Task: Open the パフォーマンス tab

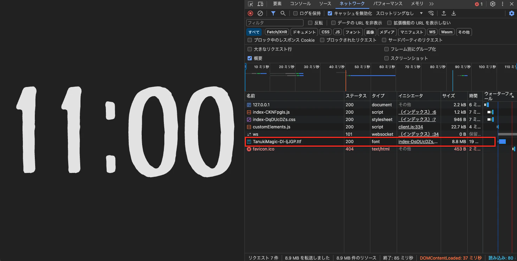Action: click(388, 4)
